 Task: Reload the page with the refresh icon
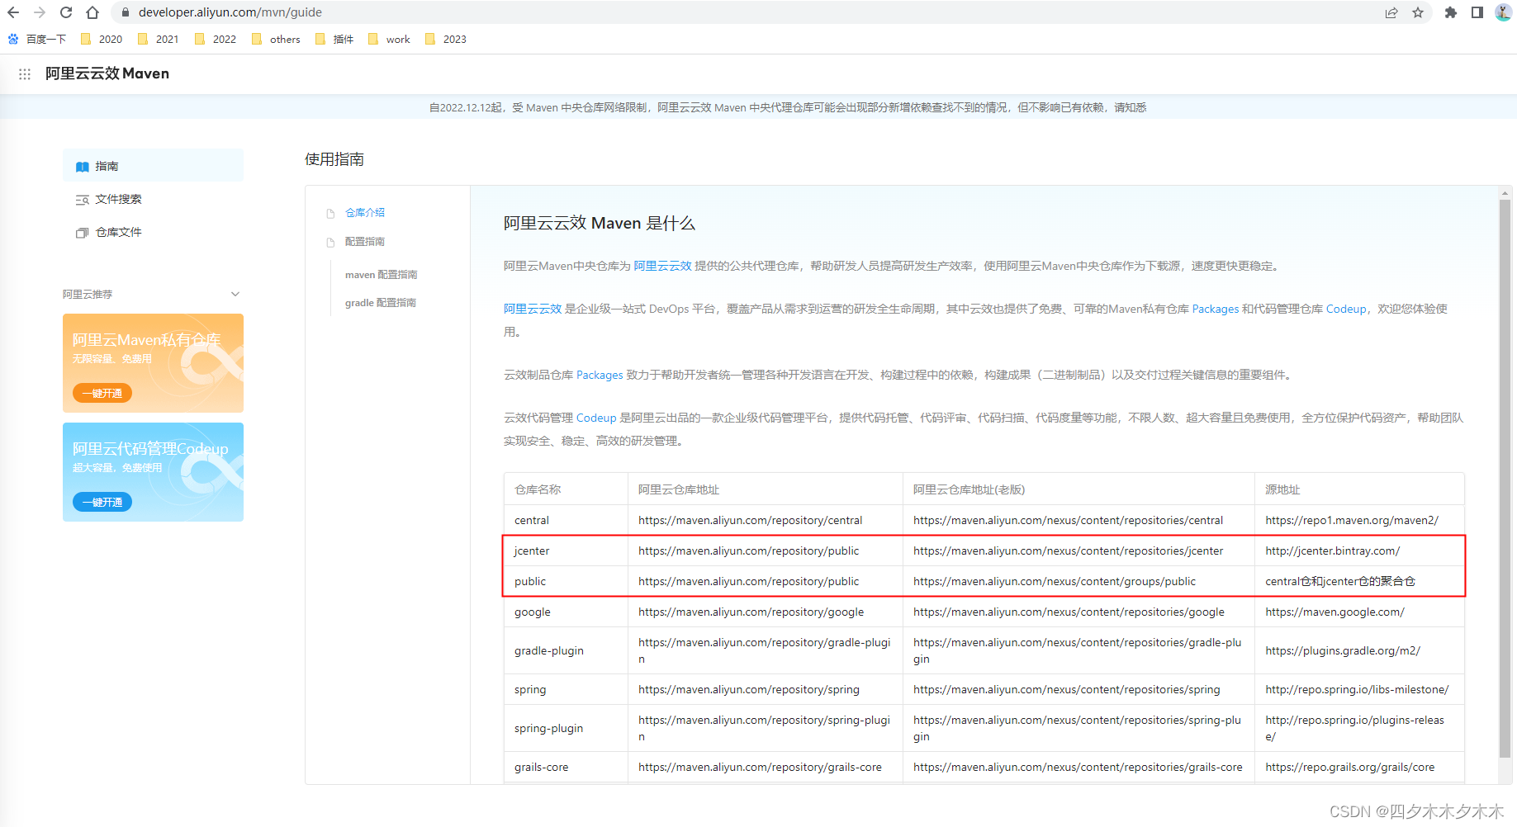(66, 12)
